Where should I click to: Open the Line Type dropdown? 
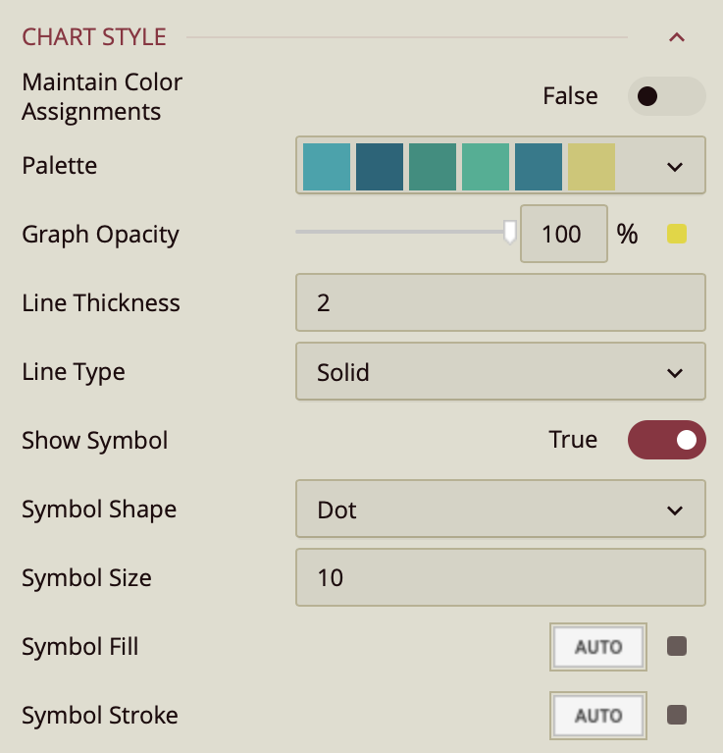[500, 372]
